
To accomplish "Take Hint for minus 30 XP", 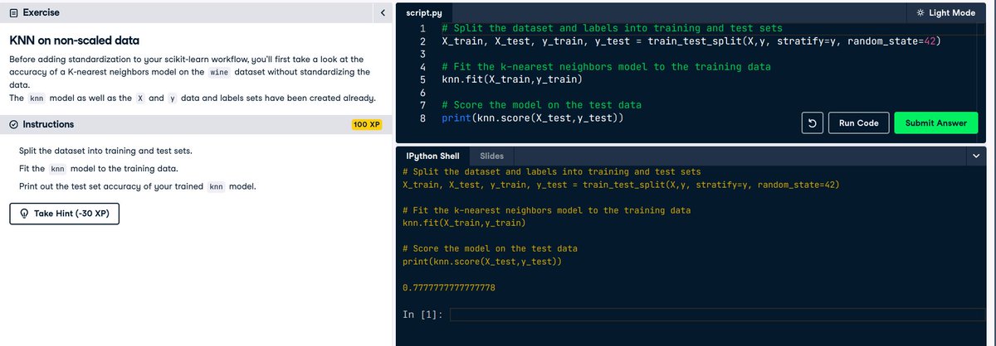I will pyautogui.click(x=64, y=214).
